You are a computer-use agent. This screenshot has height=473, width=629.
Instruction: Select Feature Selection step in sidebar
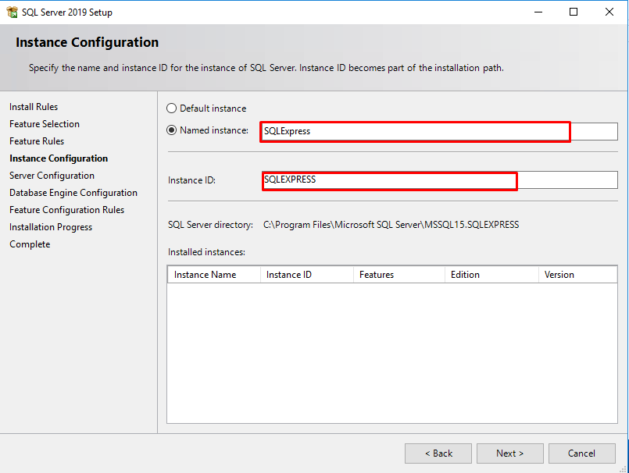(45, 124)
